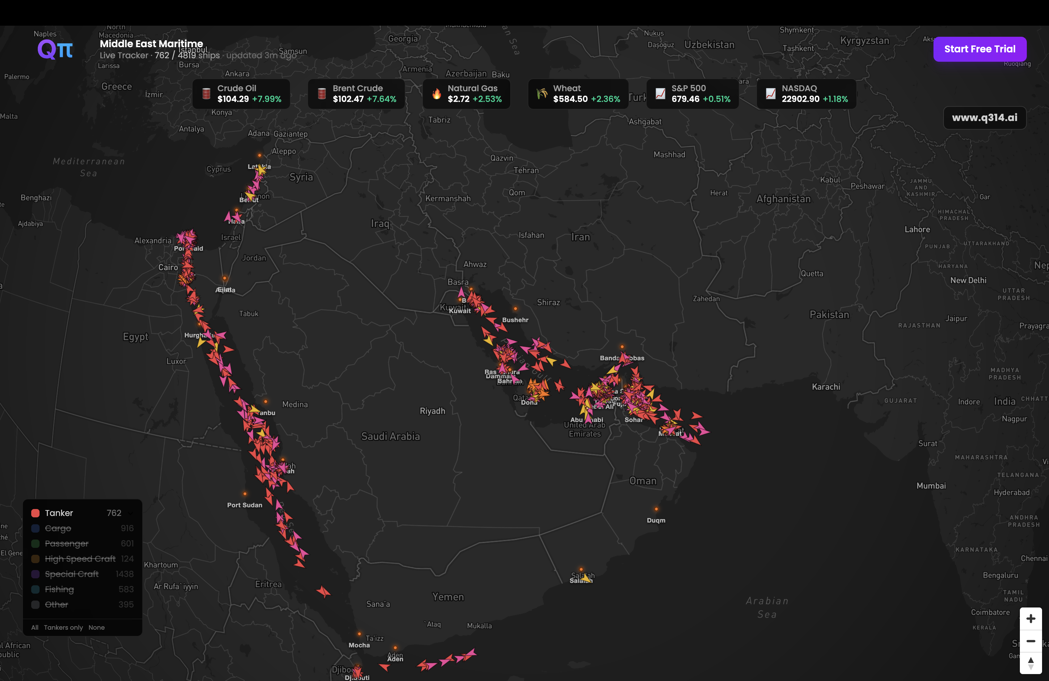Expand the Tanker subtypes chevron
This screenshot has width=1049, height=681.
click(x=131, y=513)
